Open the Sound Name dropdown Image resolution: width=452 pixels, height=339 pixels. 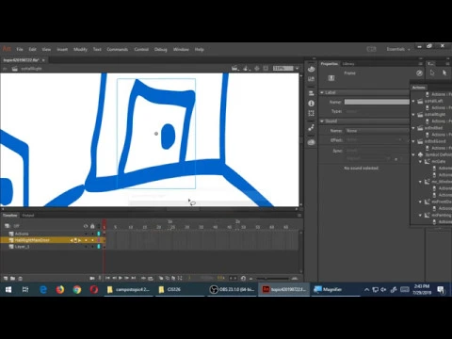[377, 131]
